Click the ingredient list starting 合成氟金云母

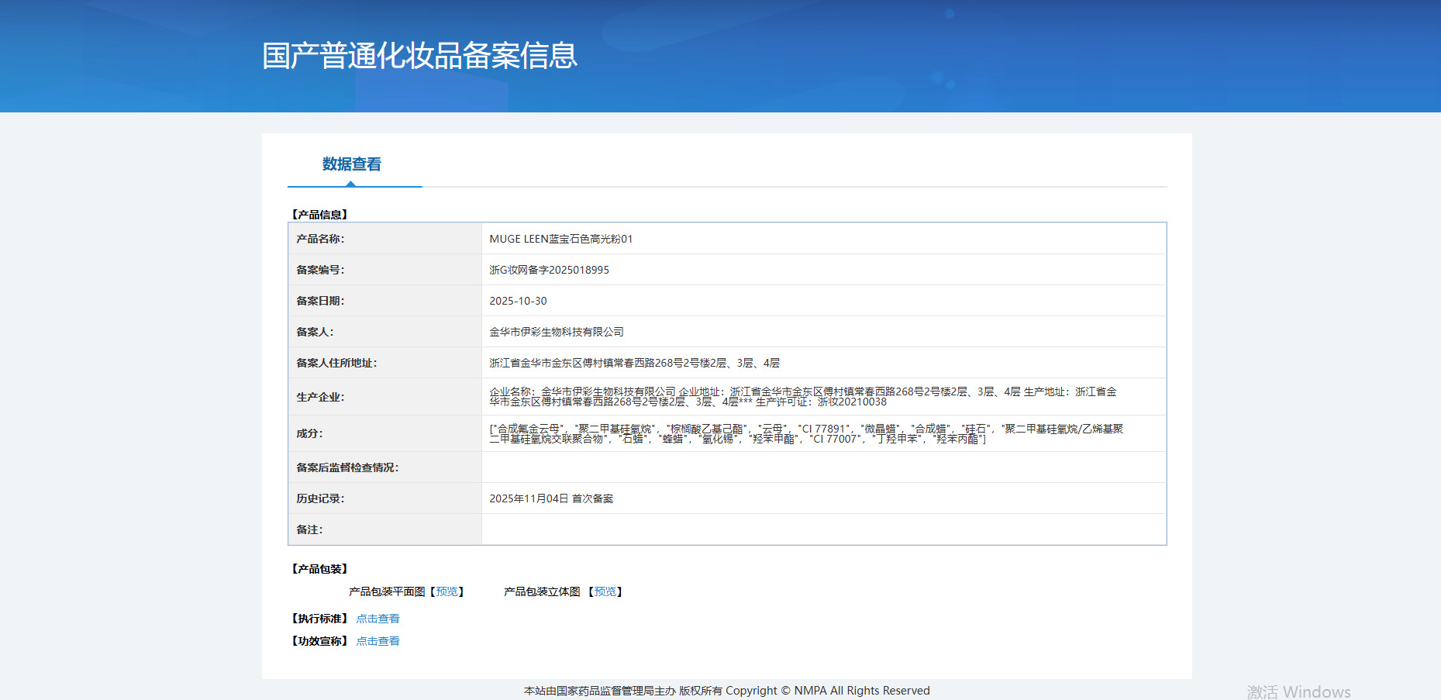tap(806, 433)
